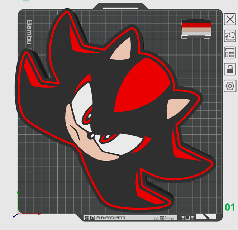Select the red stripe of the swatch

pos(196,25)
